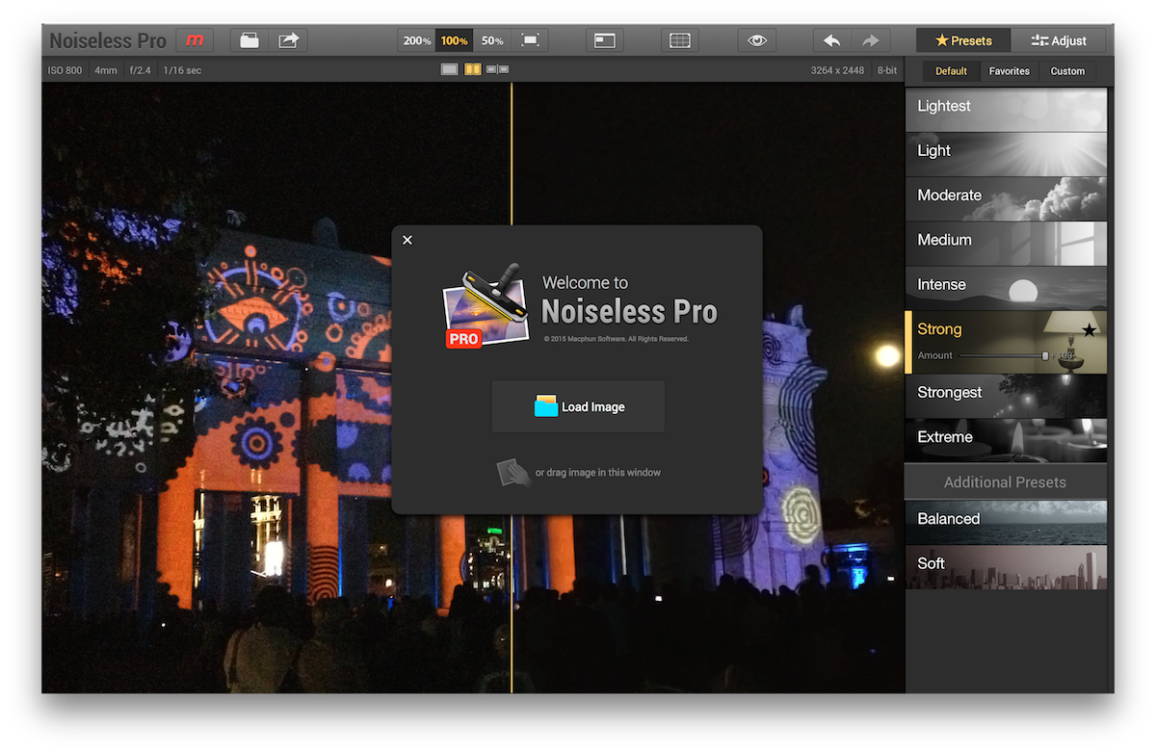Image resolution: width=1156 pixels, height=753 pixels.
Task: Click the favorite star on Strong preset
Action: point(1089,330)
